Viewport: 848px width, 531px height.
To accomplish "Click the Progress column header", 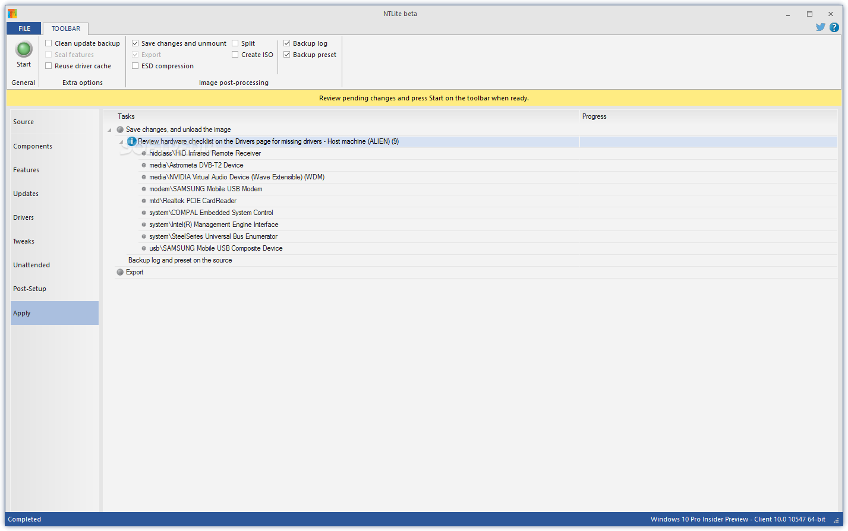I will [x=708, y=116].
